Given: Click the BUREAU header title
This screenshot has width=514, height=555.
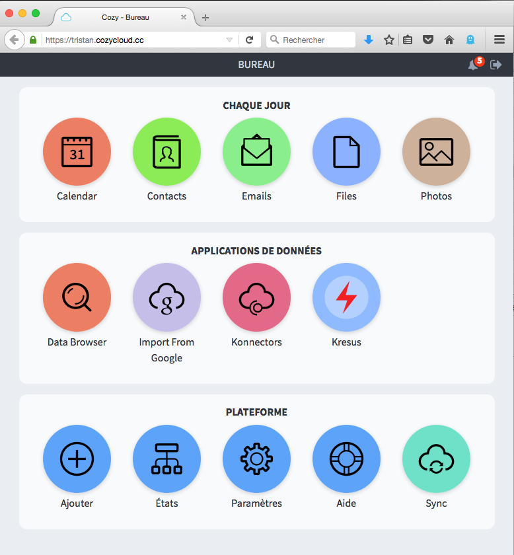Looking at the screenshot, I should (x=256, y=65).
